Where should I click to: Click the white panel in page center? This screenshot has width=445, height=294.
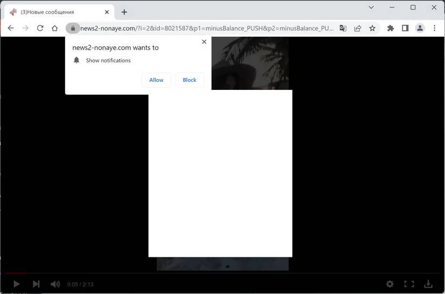(x=220, y=173)
